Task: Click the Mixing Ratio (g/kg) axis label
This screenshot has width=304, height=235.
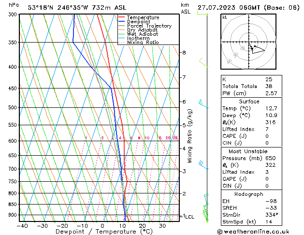Action: click(189, 136)
